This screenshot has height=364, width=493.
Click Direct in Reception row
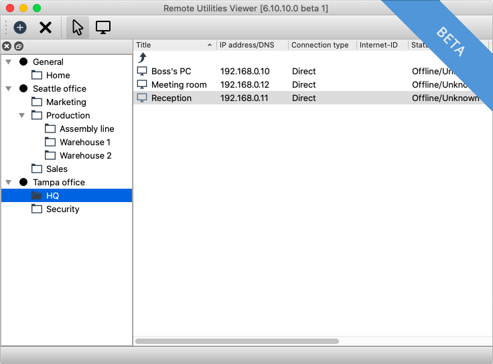point(303,98)
